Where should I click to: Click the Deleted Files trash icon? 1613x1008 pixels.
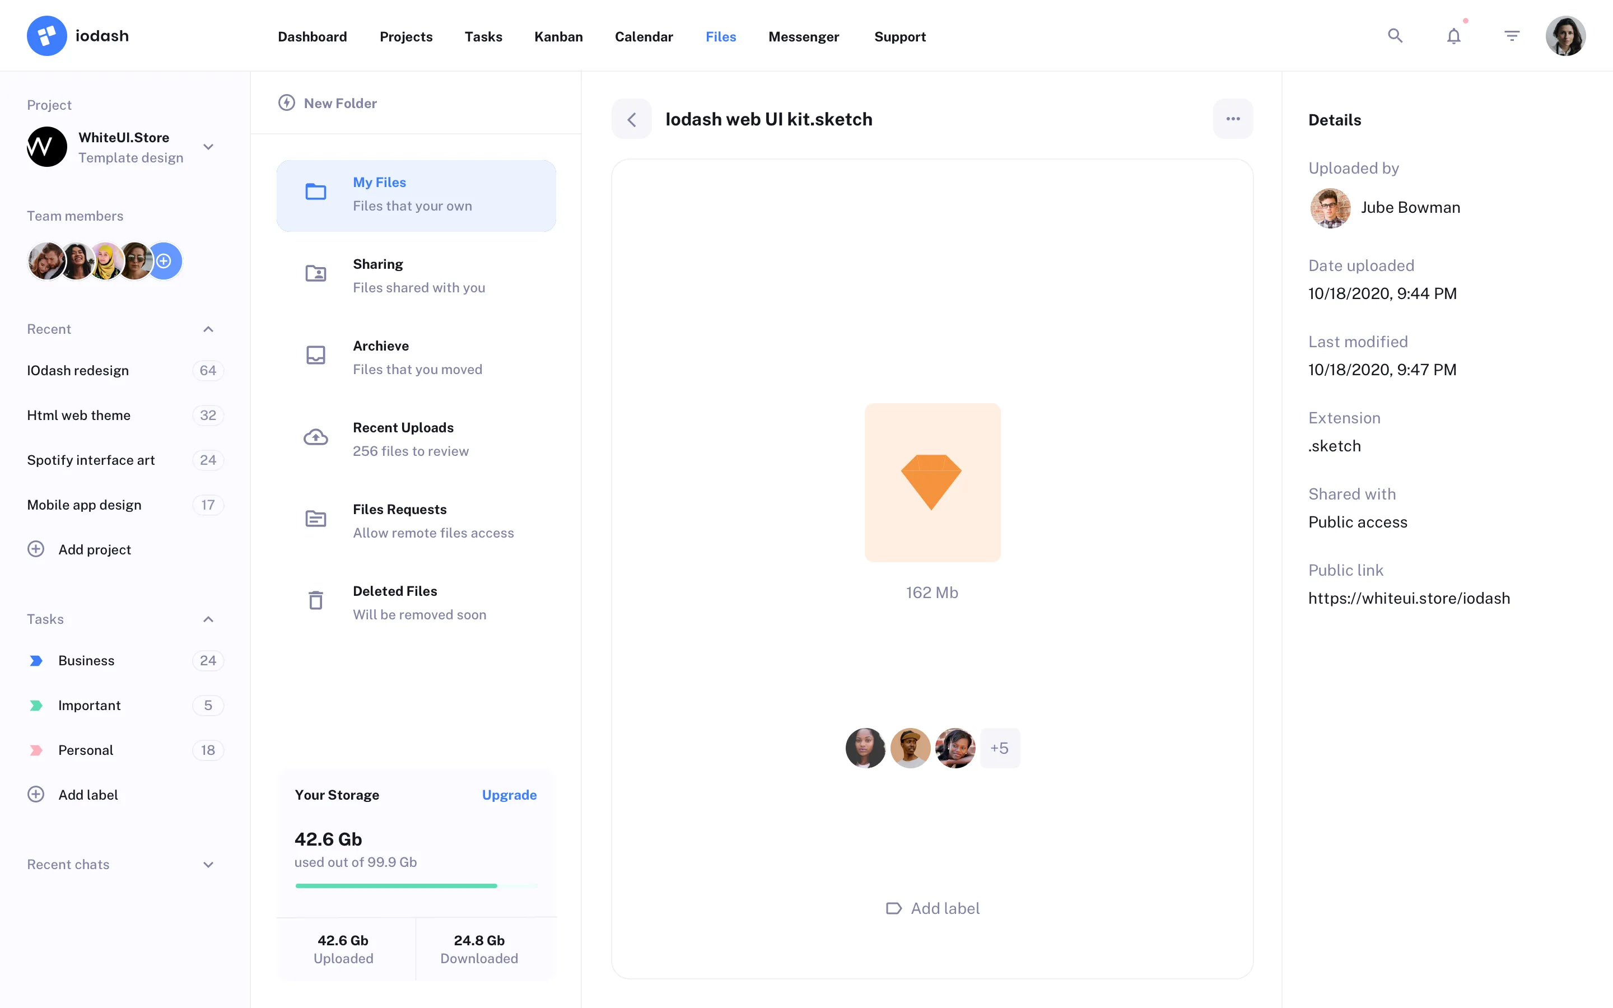(x=315, y=601)
